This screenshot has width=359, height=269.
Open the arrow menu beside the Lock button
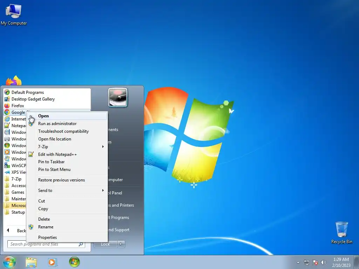pyautogui.click(x=121, y=244)
